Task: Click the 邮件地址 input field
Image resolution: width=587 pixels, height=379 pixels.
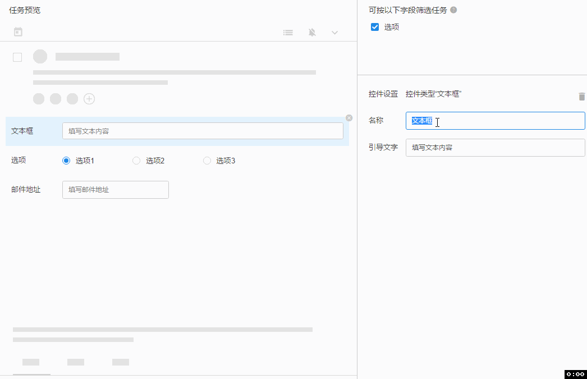Action: click(115, 190)
